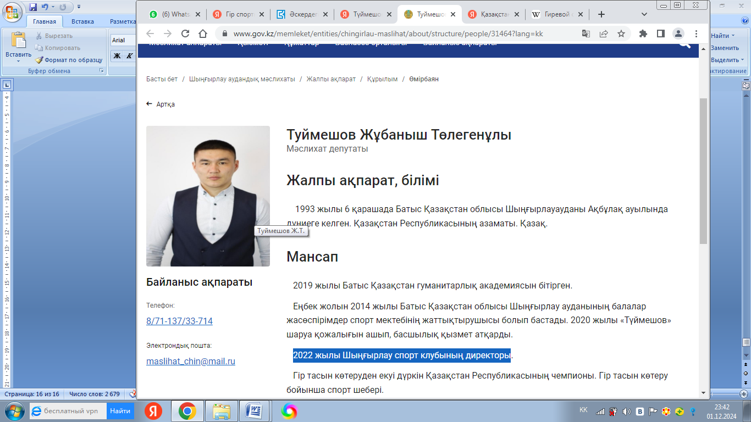Click the Жалпы ақпарат breadcrumb link
Screen dimensions: 751x422
(x=331, y=79)
